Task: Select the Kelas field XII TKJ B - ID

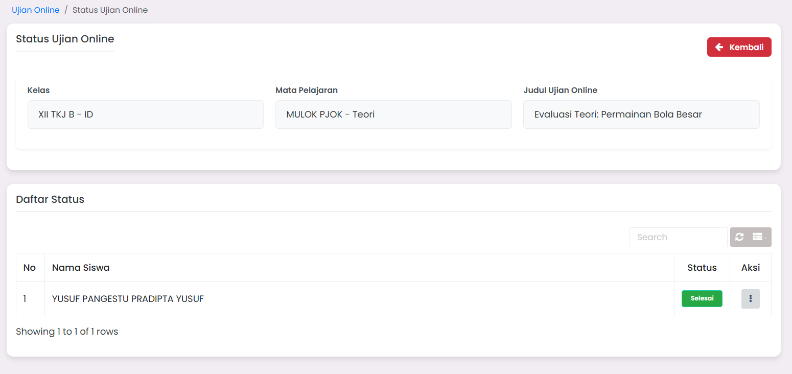Action: (145, 114)
